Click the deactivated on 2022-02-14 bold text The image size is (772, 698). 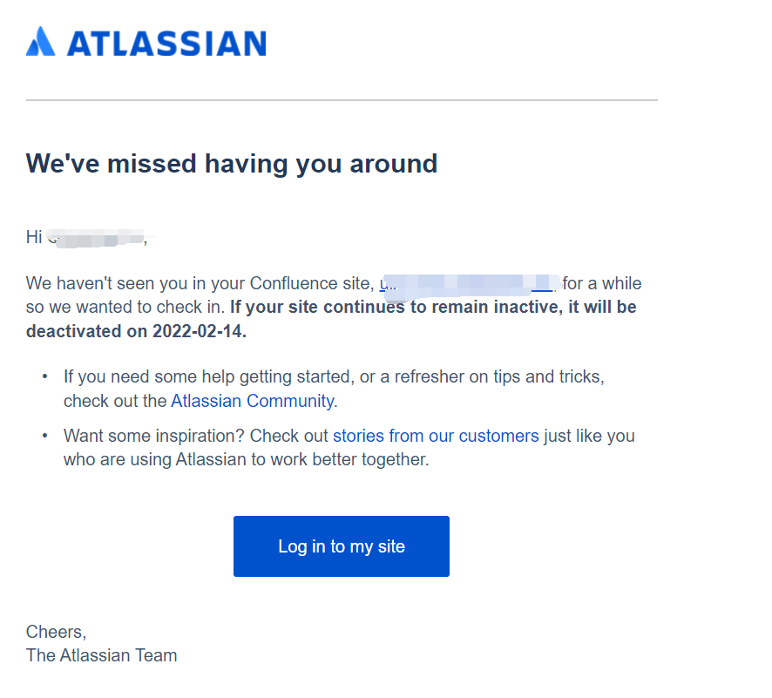click(x=136, y=331)
